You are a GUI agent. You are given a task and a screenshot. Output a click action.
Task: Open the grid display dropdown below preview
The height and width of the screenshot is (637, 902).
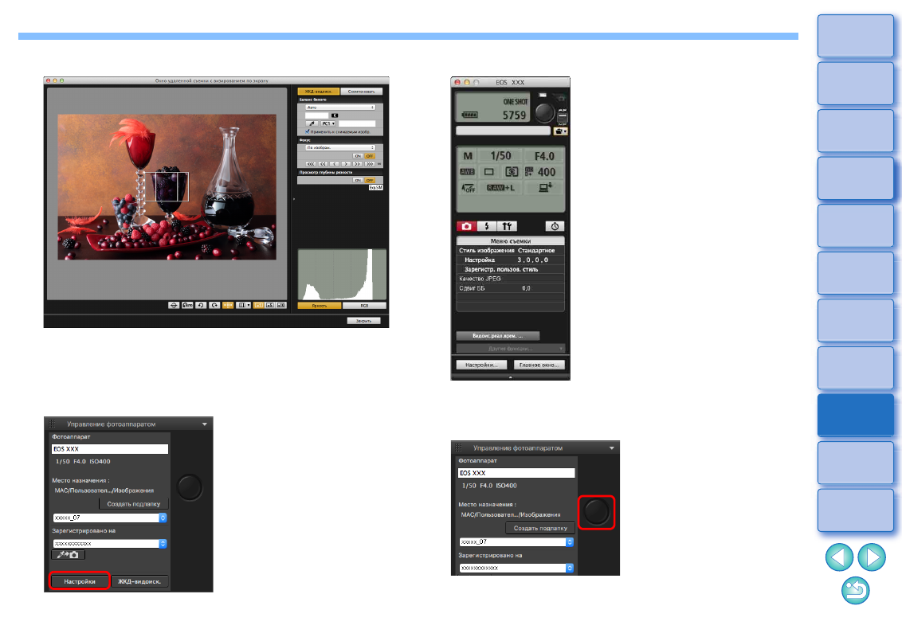point(244,305)
